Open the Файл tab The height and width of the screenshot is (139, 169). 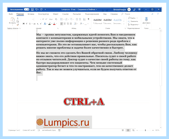point(11,14)
